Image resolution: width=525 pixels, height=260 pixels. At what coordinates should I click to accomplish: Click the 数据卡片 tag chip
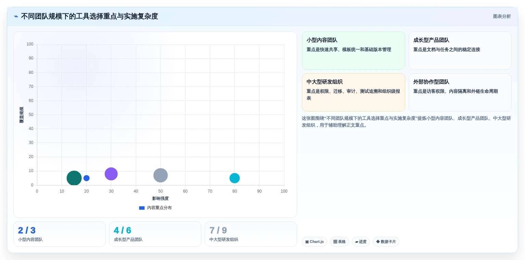pyautogui.click(x=386, y=242)
